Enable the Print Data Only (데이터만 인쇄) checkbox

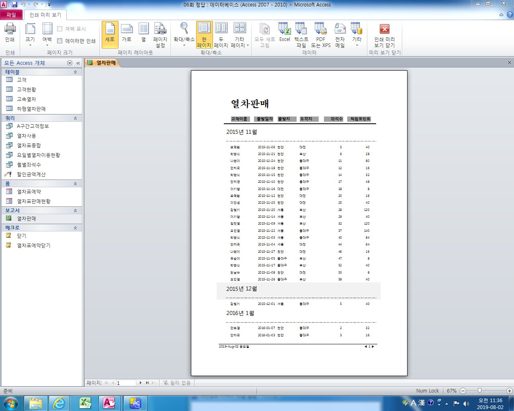click(60, 41)
